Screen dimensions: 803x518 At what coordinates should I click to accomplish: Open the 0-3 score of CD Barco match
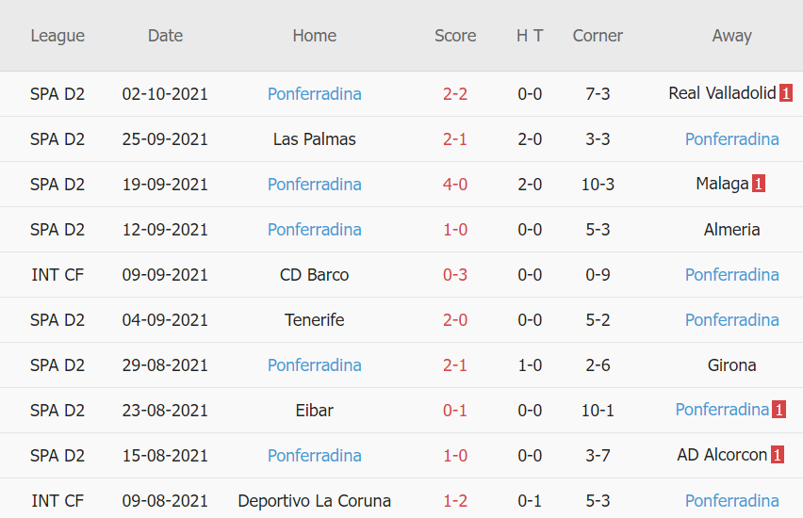tap(455, 274)
